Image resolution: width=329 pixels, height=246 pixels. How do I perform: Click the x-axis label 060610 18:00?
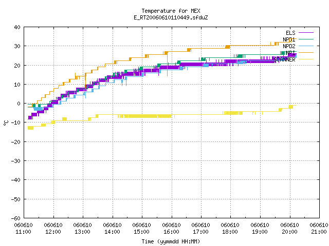[x=230, y=229]
